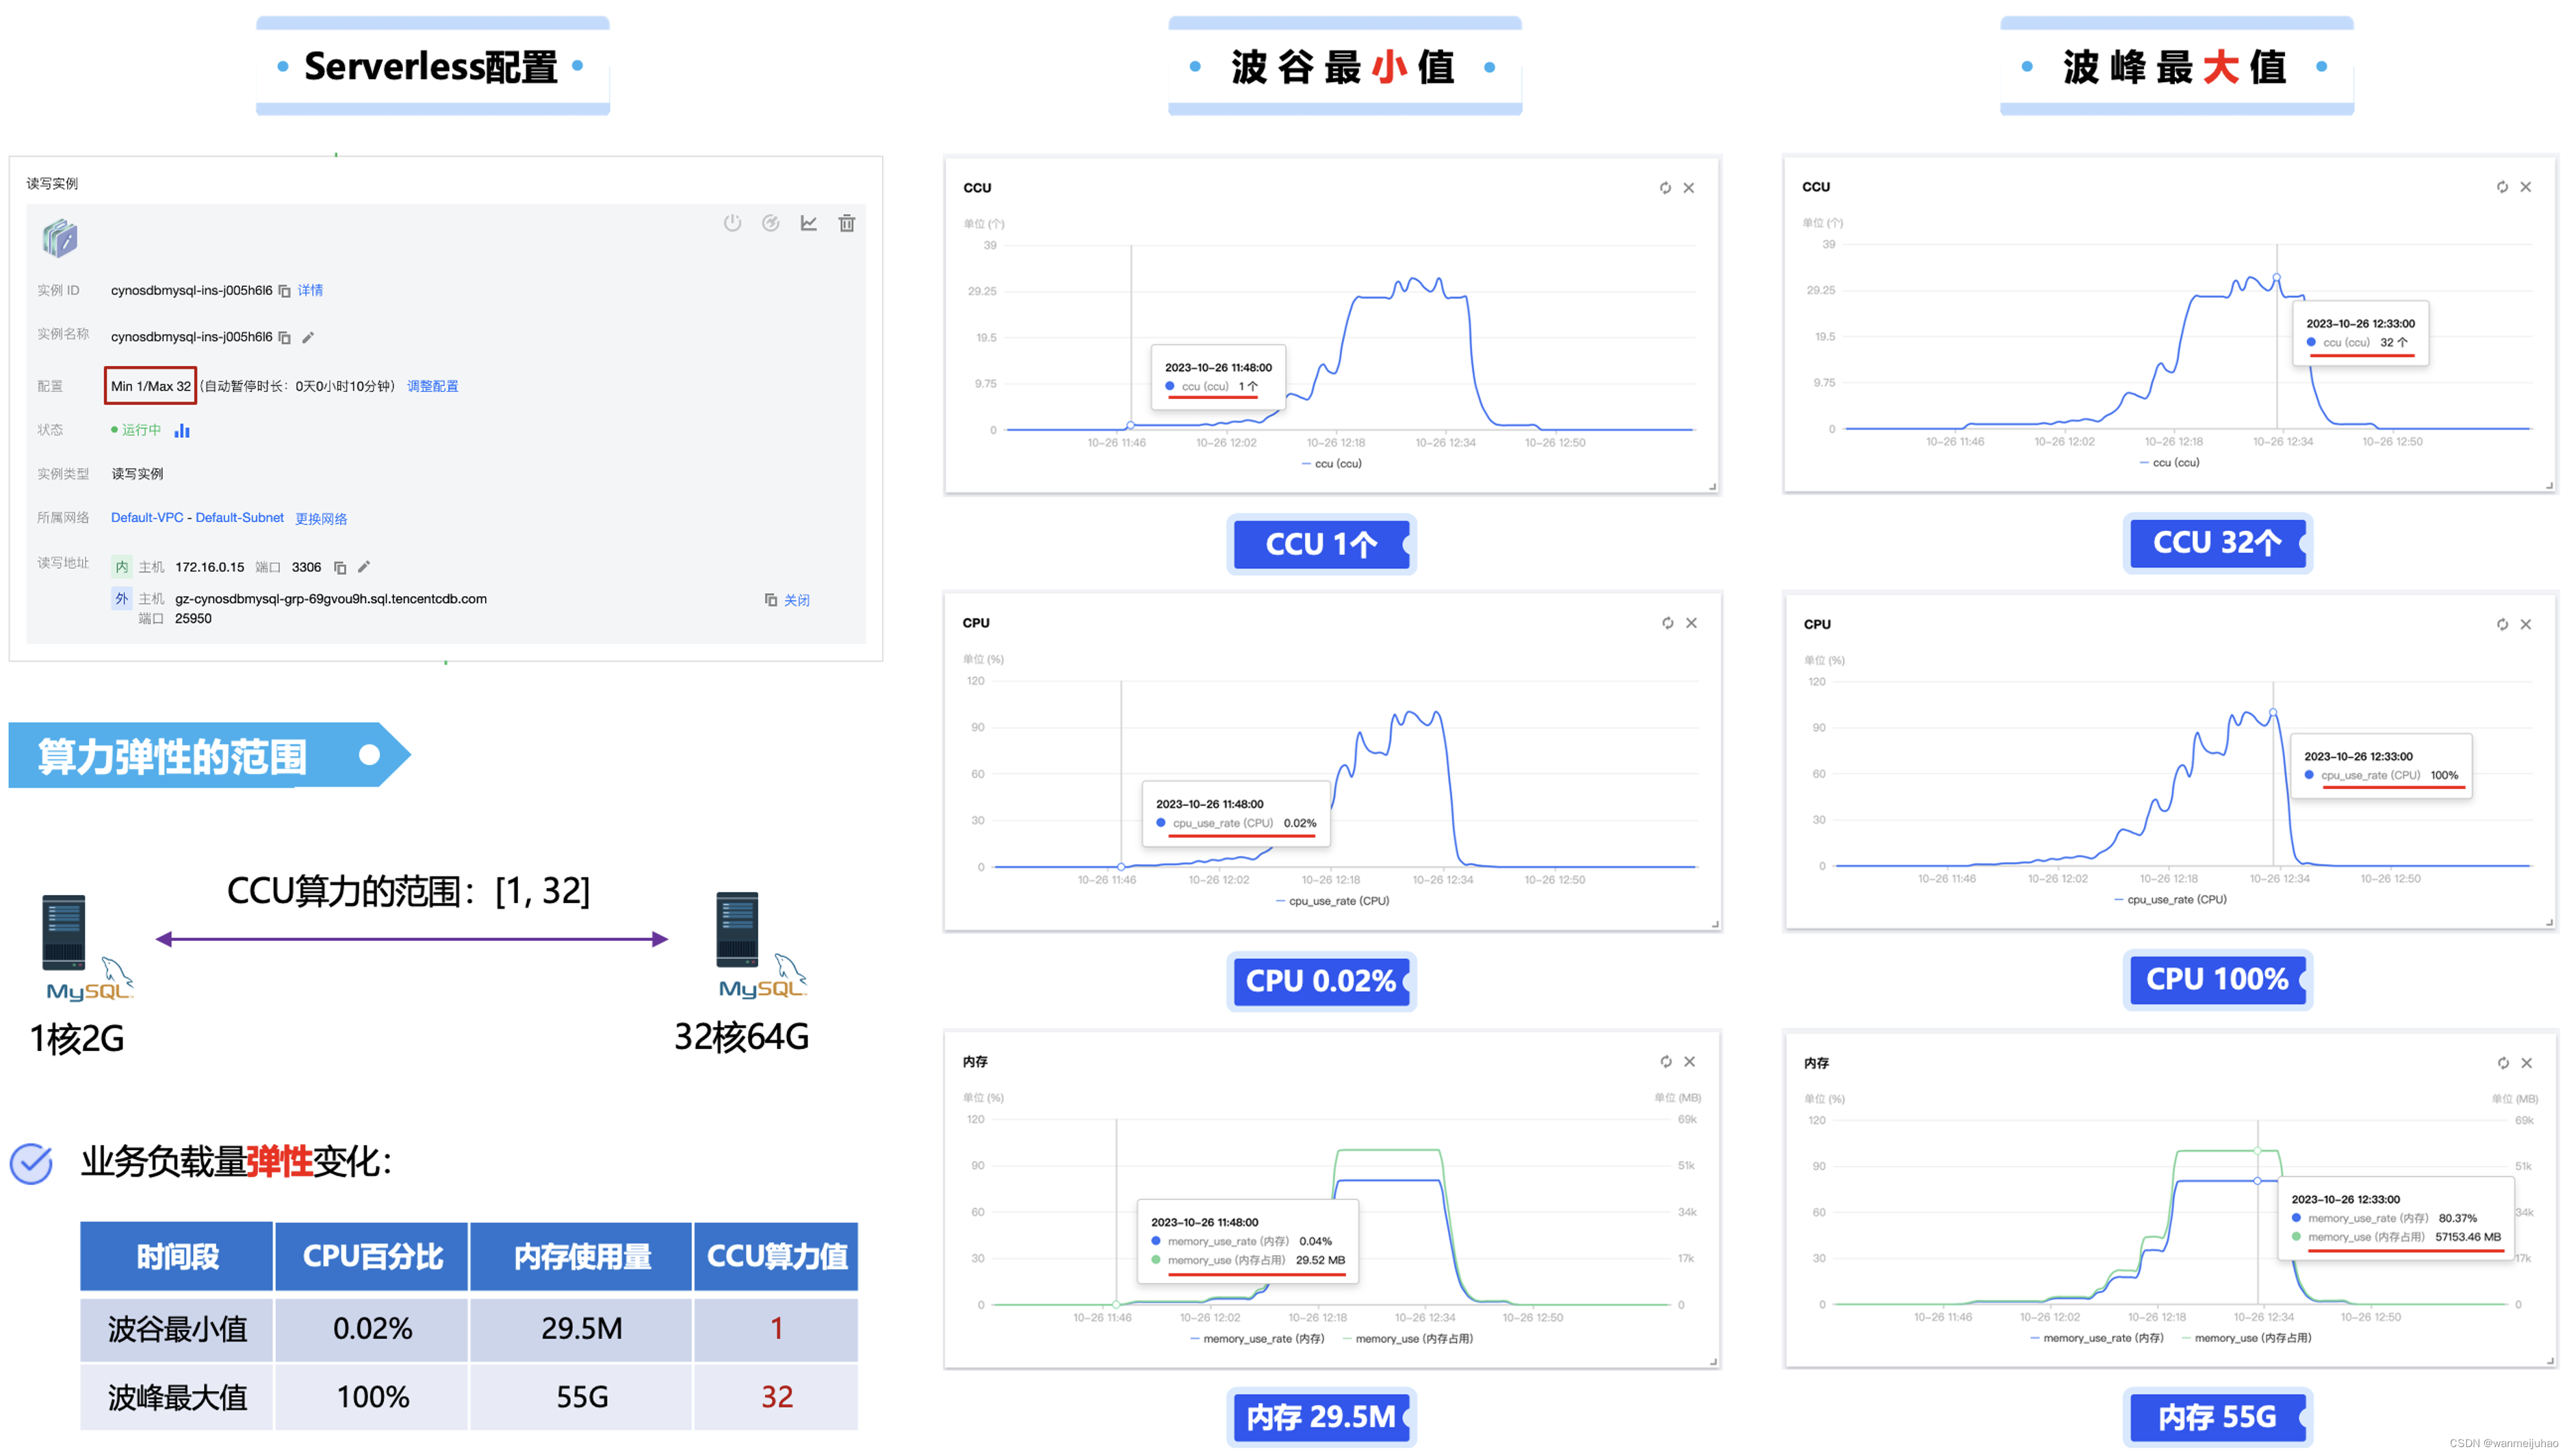
Task: Refresh the right 内存 chart
Action: click(x=2502, y=1063)
